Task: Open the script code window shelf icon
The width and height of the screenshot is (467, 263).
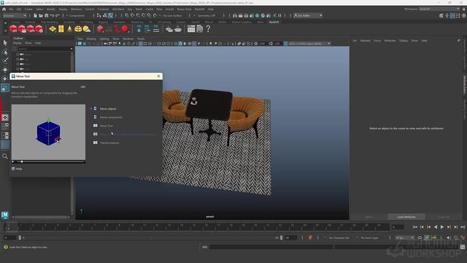Action: point(191,29)
